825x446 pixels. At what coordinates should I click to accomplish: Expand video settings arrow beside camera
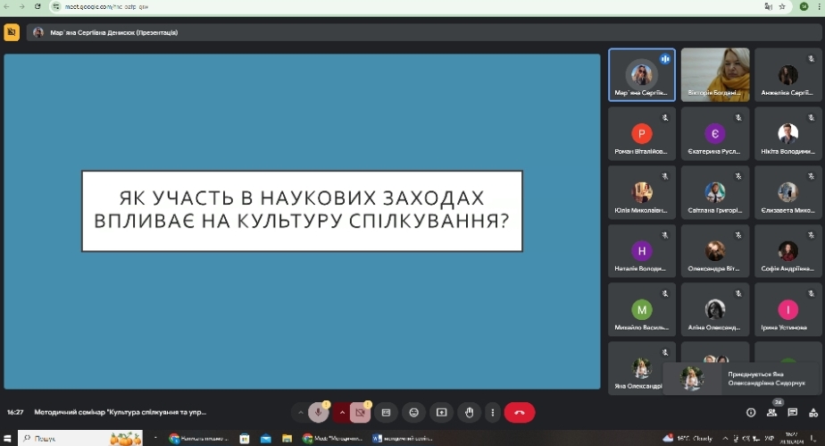pyautogui.click(x=342, y=412)
